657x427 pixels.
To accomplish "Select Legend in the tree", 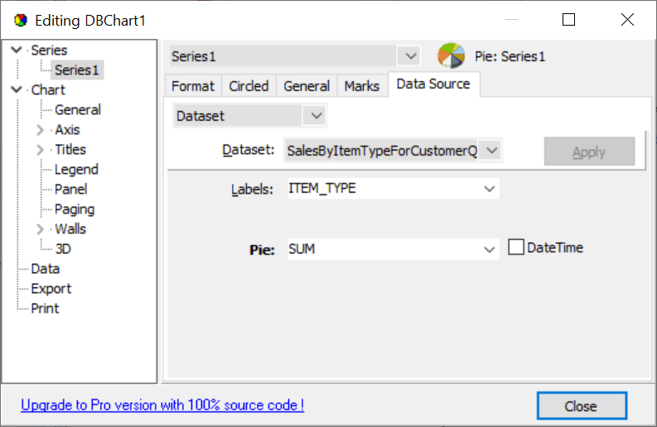I will click(x=76, y=170).
